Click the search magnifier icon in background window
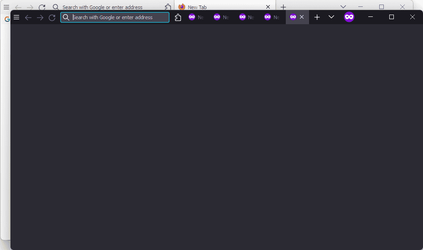The height and width of the screenshot is (250, 423). point(56,7)
